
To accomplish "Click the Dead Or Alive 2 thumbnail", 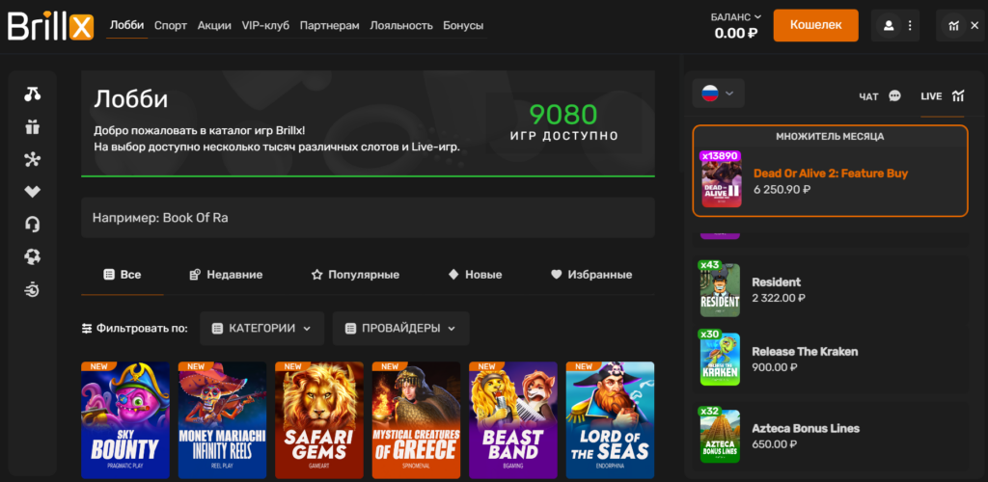I will (722, 181).
